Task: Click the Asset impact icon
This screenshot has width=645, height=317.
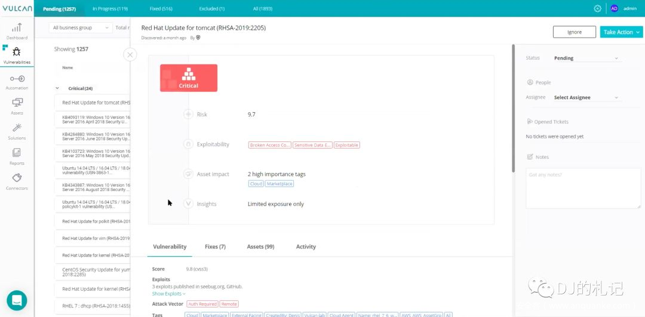Action: (x=188, y=174)
